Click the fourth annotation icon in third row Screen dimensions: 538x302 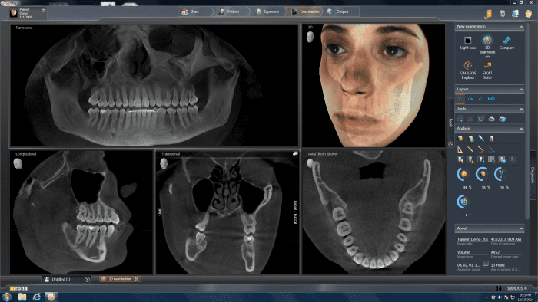(x=492, y=159)
